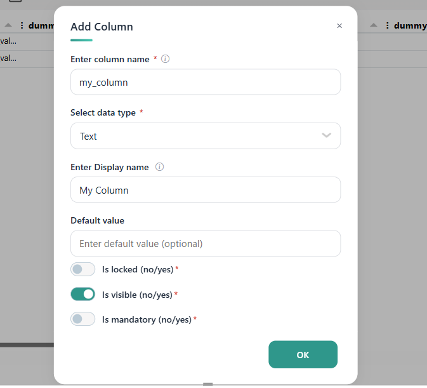Click sort arrow on right dummy column
Screen dimensions: 427x388
(374, 25)
